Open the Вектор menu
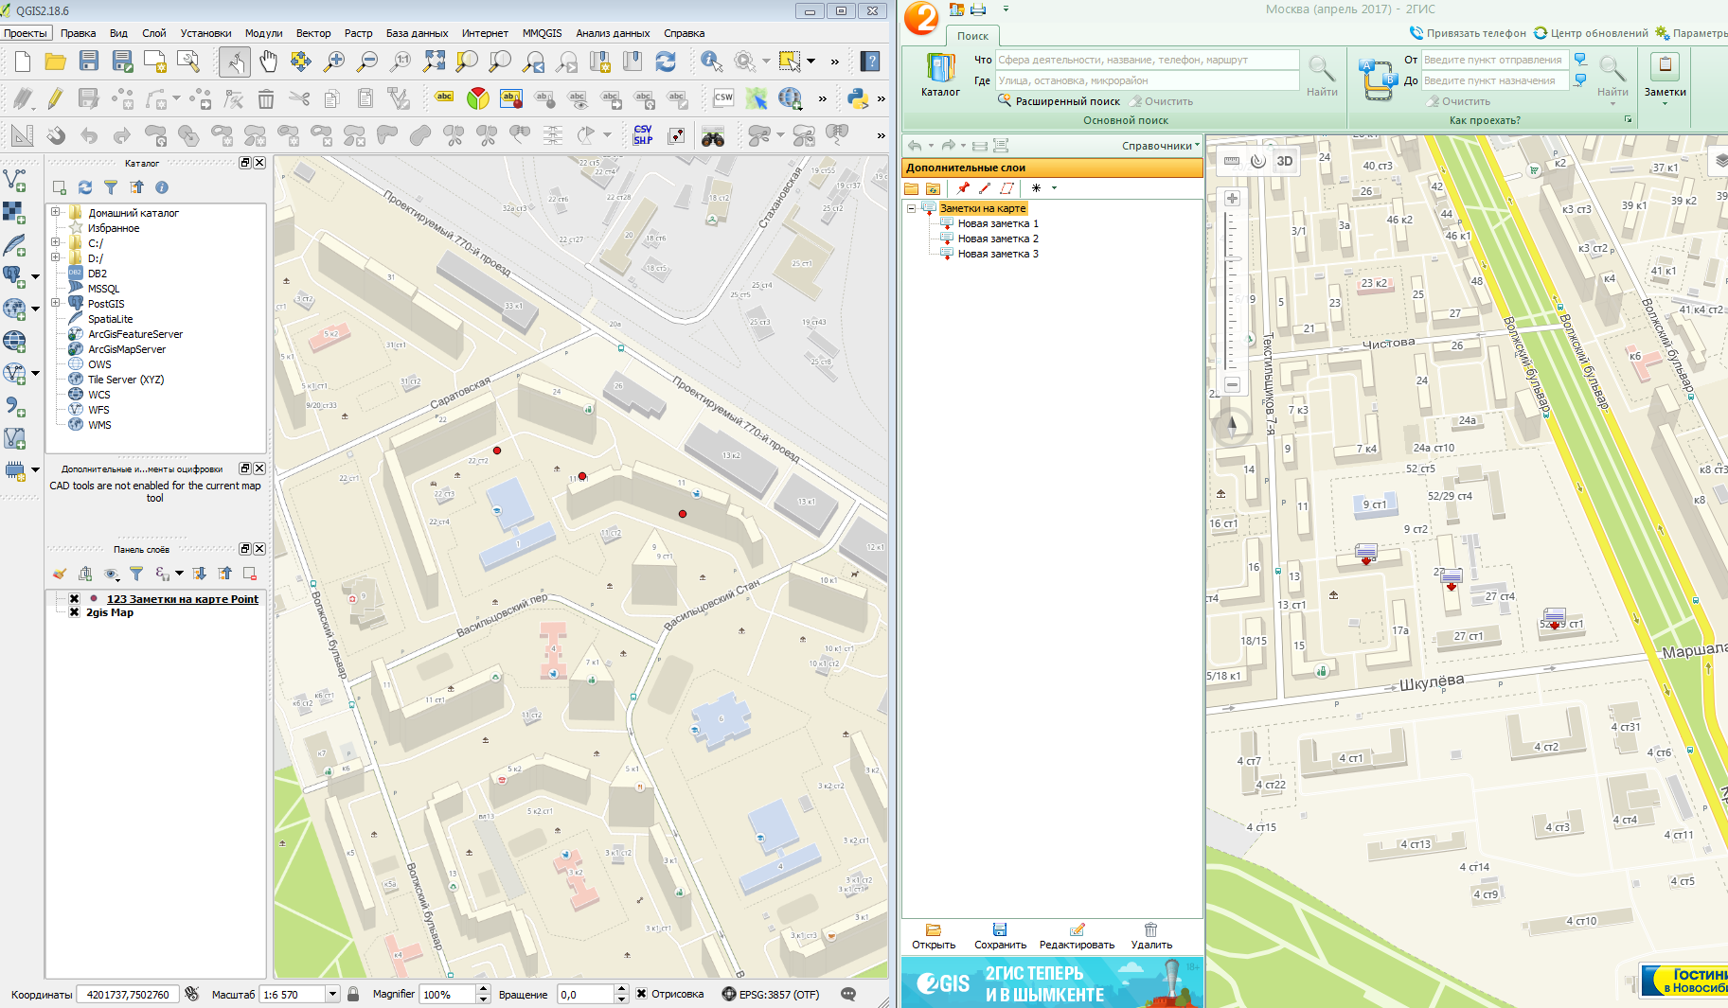This screenshot has width=1728, height=1008. point(312,33)
